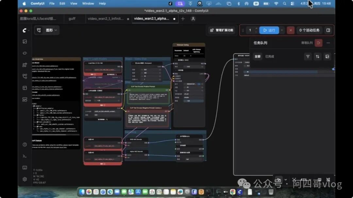The width and height of the screenshot is (353, 198).
Task: Click the blue 运行 run button
Action: click(x=269, y=30)
